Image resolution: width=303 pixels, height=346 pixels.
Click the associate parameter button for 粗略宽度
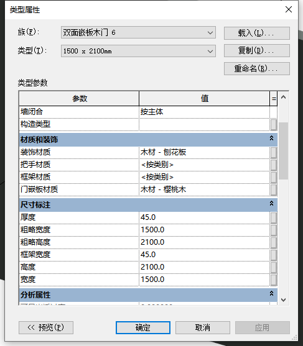coord(274,230)
